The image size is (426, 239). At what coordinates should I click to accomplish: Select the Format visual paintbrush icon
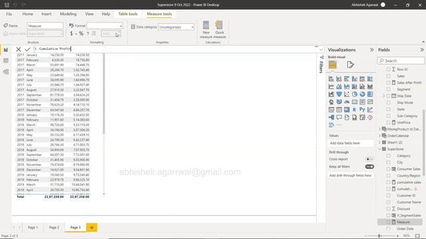(x=350, y=65)
